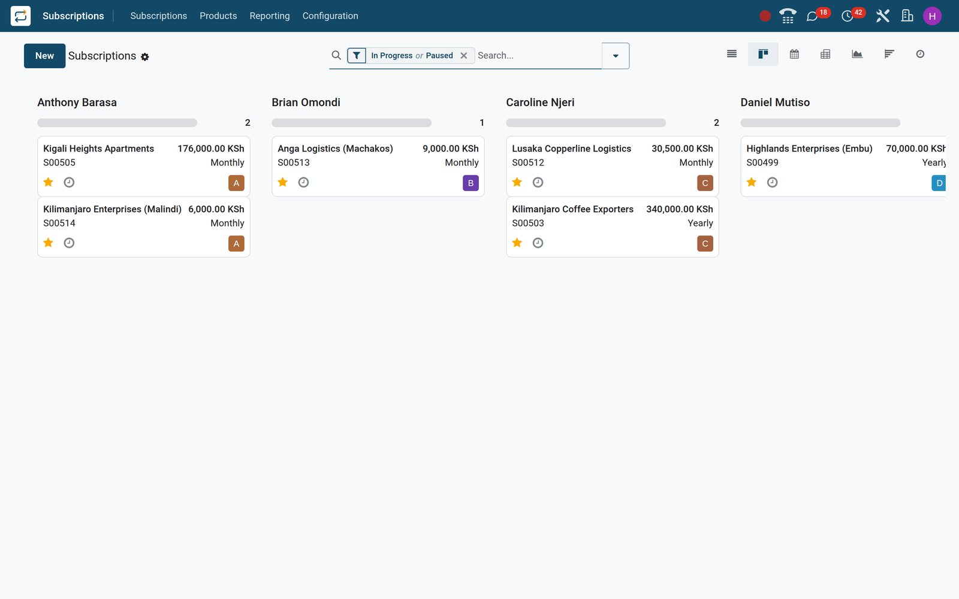Click the red recording indicator icon

pyautogui.click(x=765, y=16)
